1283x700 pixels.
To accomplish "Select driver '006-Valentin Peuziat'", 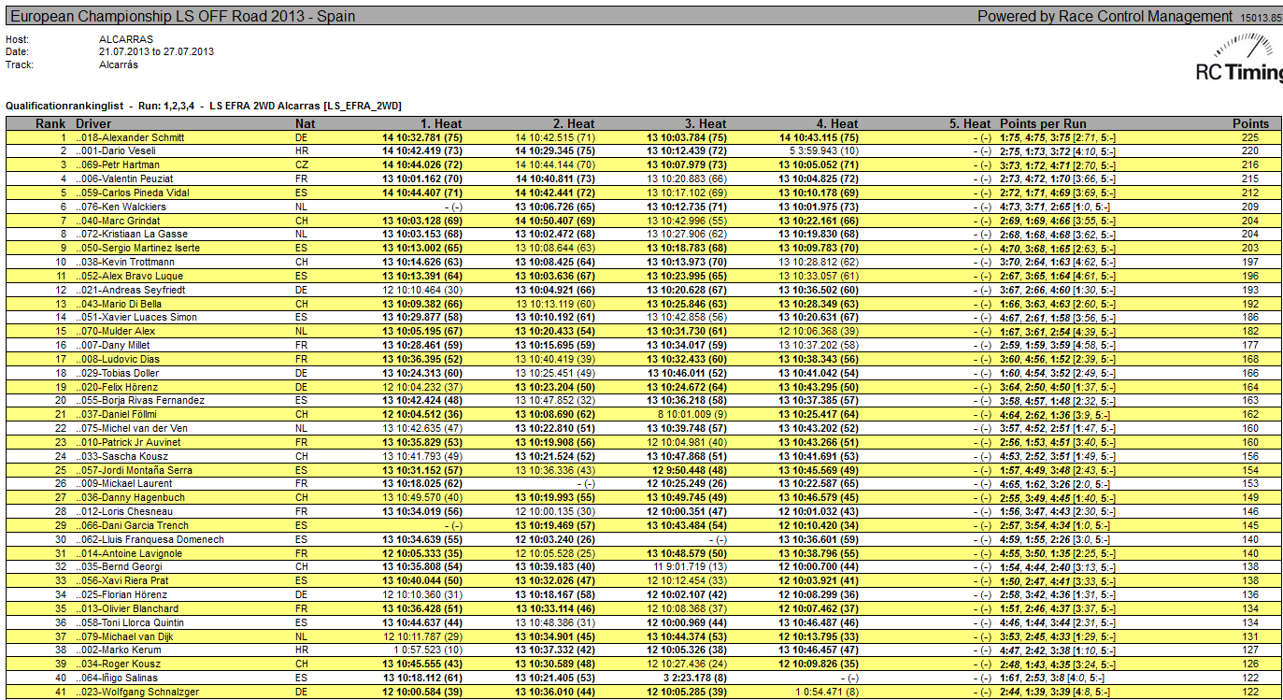I will tap(124, 179).
